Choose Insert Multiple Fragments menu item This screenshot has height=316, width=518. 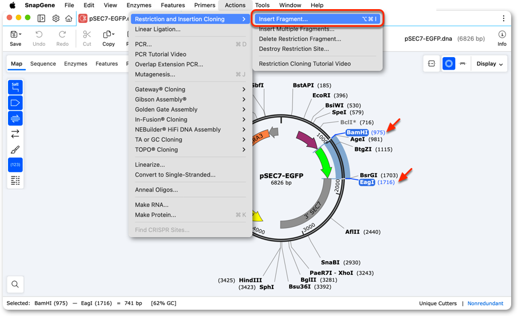(318, 29)
